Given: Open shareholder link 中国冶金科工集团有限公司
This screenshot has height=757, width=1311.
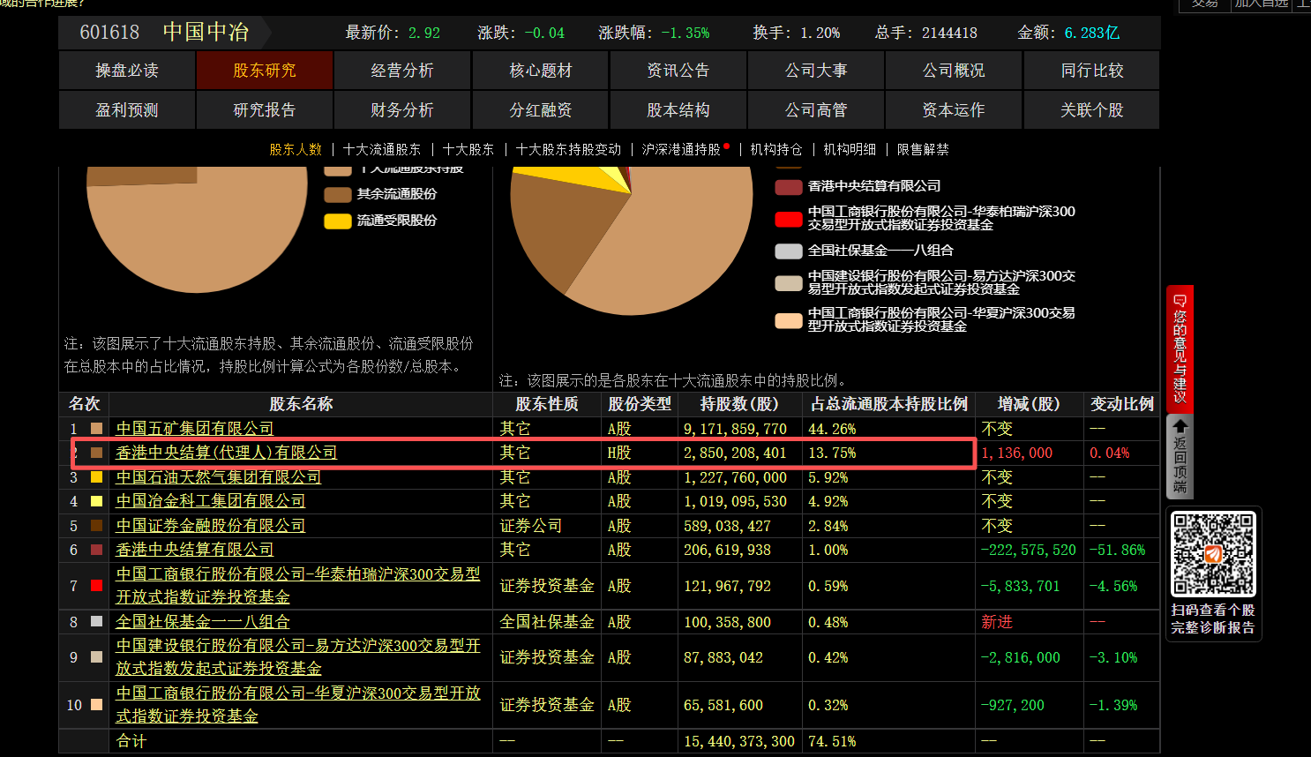Looking at the screenshot, I should pos(210,501).
